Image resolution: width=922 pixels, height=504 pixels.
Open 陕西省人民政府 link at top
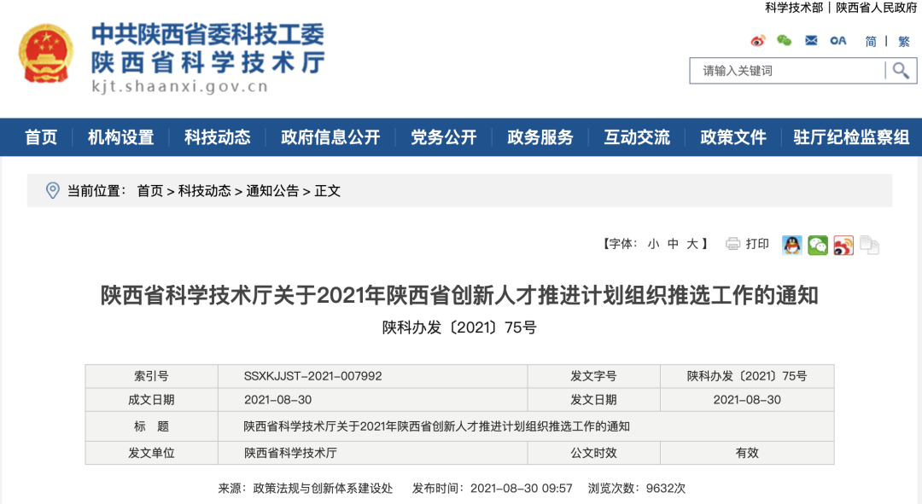tap(876, 8)
